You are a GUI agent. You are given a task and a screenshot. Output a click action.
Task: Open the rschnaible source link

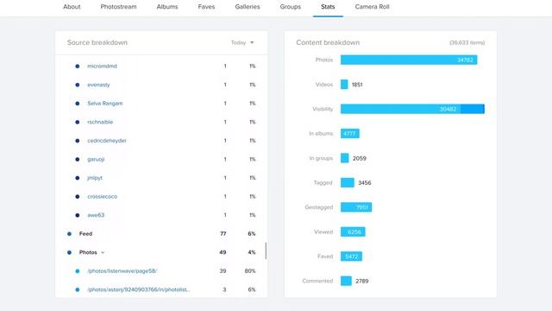coord(100,122)
